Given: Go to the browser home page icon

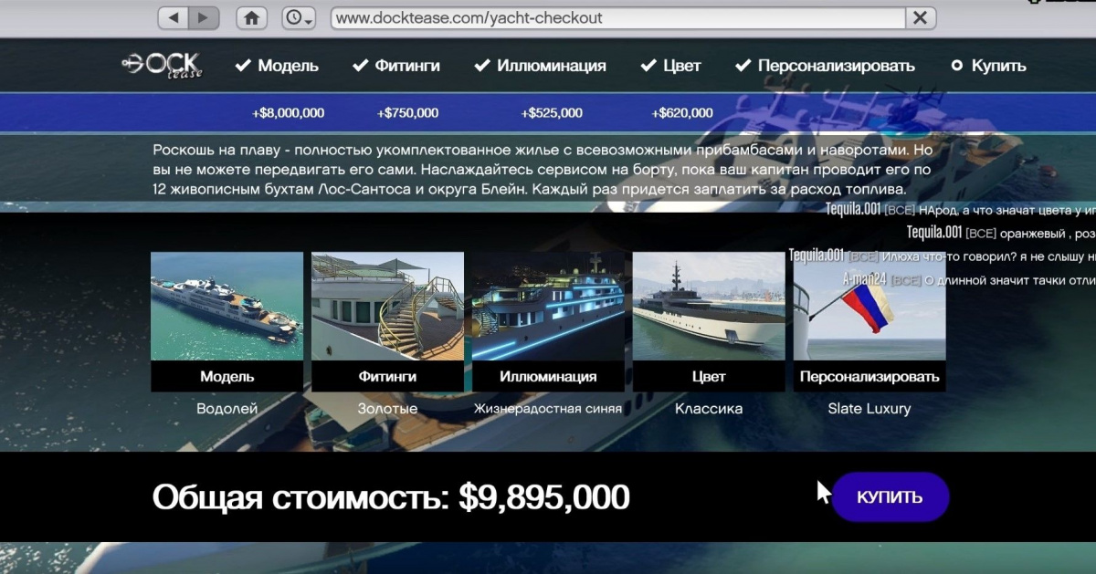Looking at the screenshot, I should [x=252, y=17].
